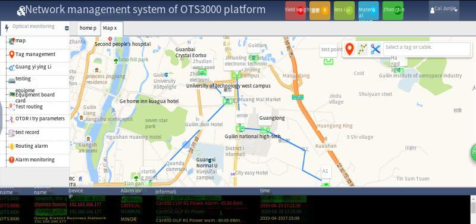Viewport: 476px width, 224px height.
Task: Click the orange alarm counter button
Action: tap(320, 11)
